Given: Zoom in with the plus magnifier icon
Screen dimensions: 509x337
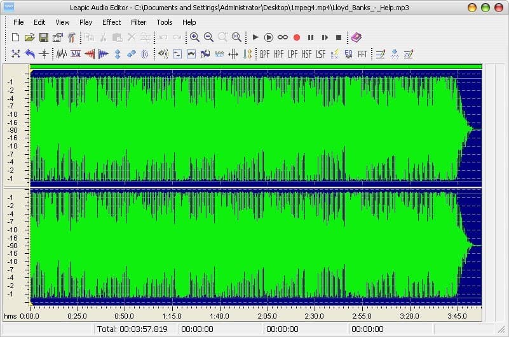Looking at the screenshot, I should point(195,37).
